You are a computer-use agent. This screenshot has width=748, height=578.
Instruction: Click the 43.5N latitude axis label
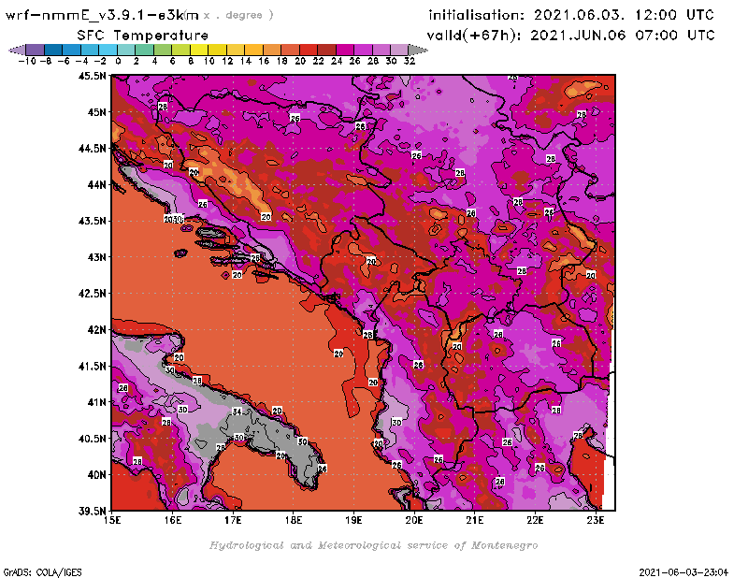pyautogui.click(x=92, y=221)
